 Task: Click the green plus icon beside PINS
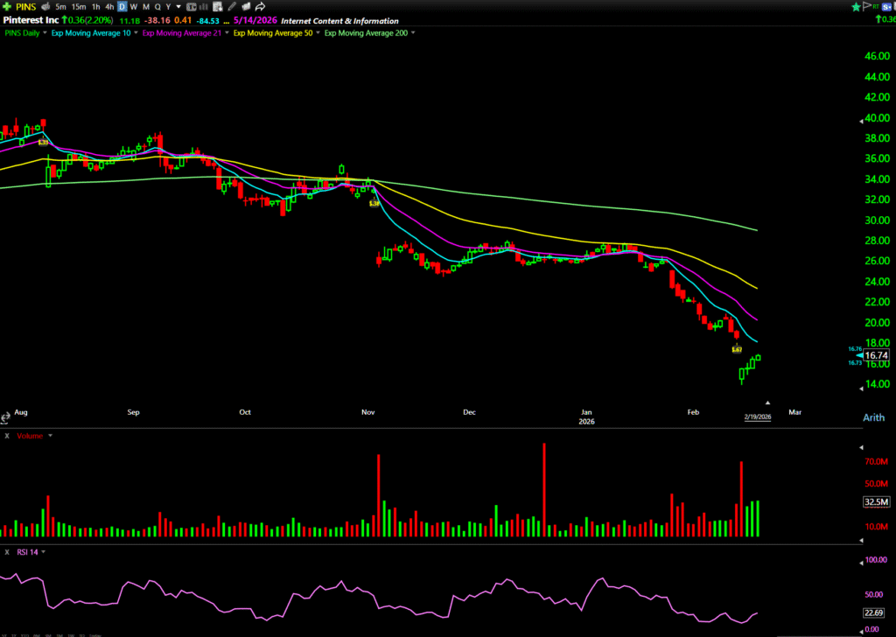7,7
